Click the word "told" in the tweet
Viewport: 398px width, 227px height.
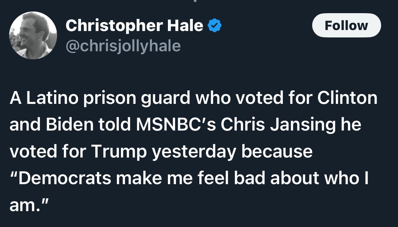click(110, 125)
